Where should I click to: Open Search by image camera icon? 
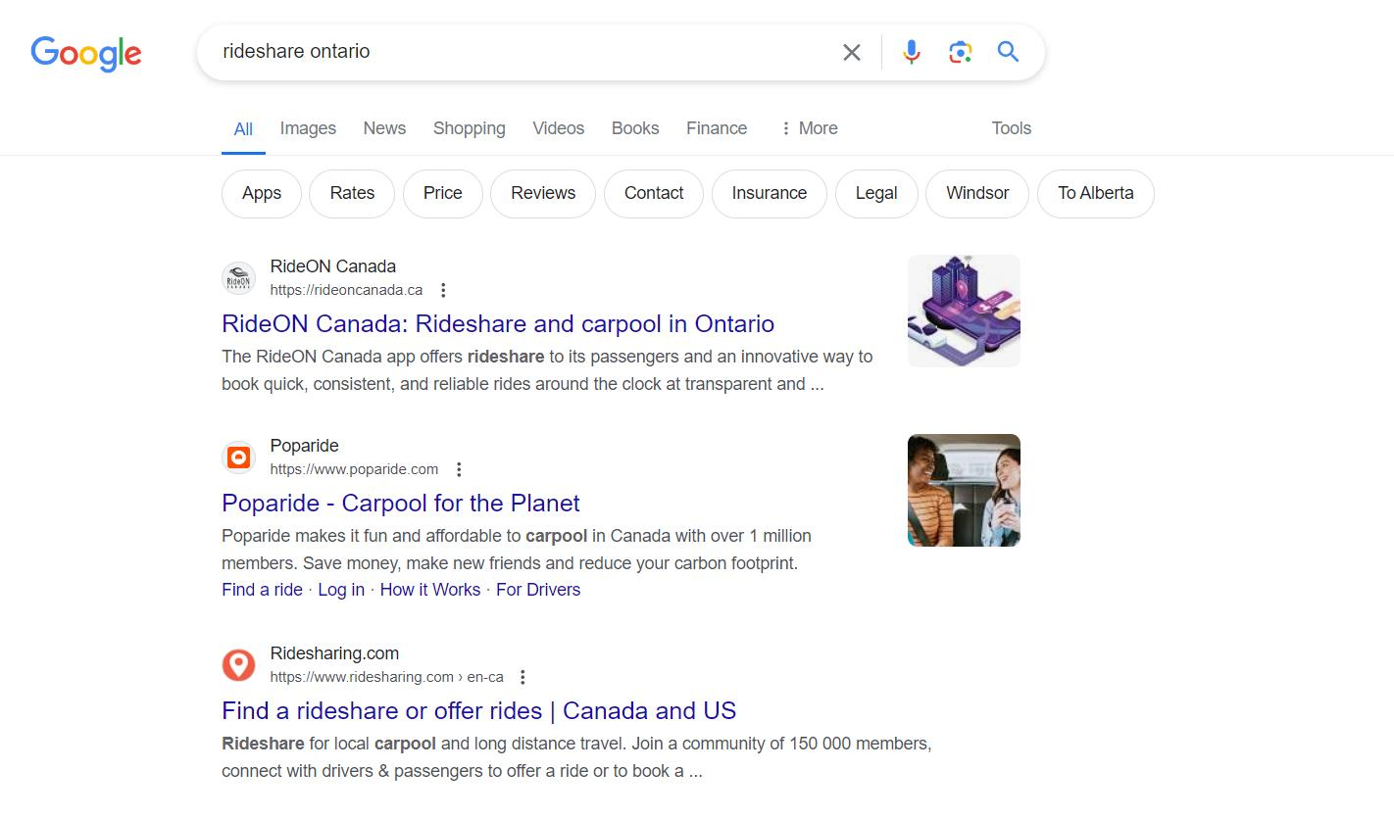tap(960, 52)
